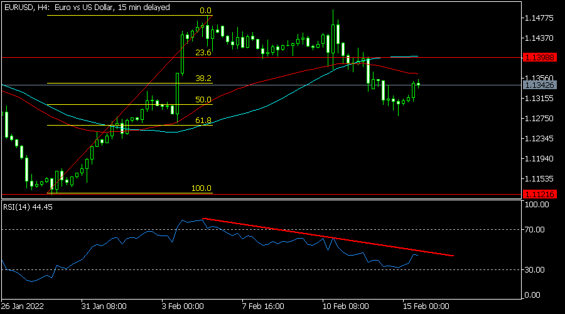Select the red 1.13988 price label

[x=539, y=57]
